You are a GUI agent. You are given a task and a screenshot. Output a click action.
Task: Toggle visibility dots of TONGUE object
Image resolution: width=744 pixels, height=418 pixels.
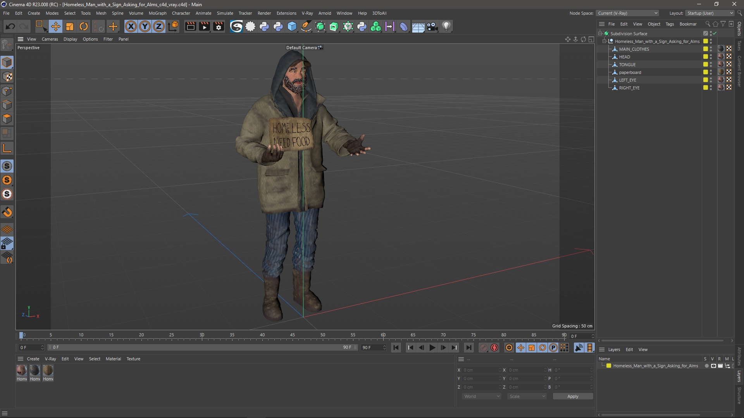point(711,64)
